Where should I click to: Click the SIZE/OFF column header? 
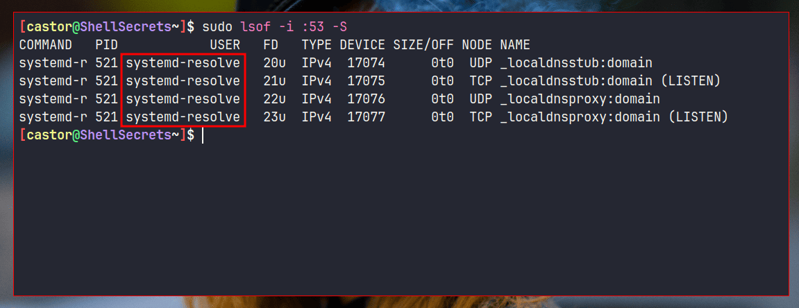tap(423, 45)
